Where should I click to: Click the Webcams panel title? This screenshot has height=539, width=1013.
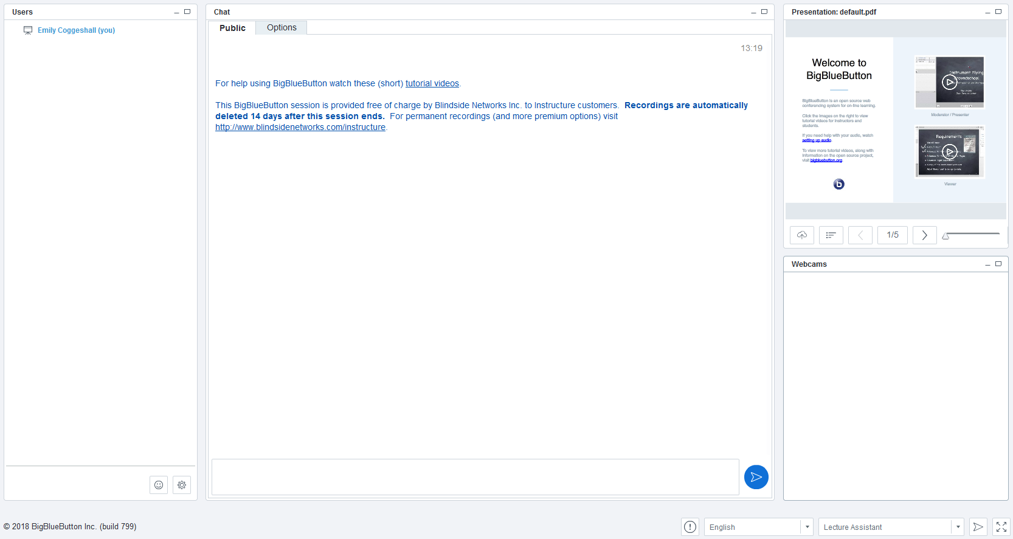point(809,264)
